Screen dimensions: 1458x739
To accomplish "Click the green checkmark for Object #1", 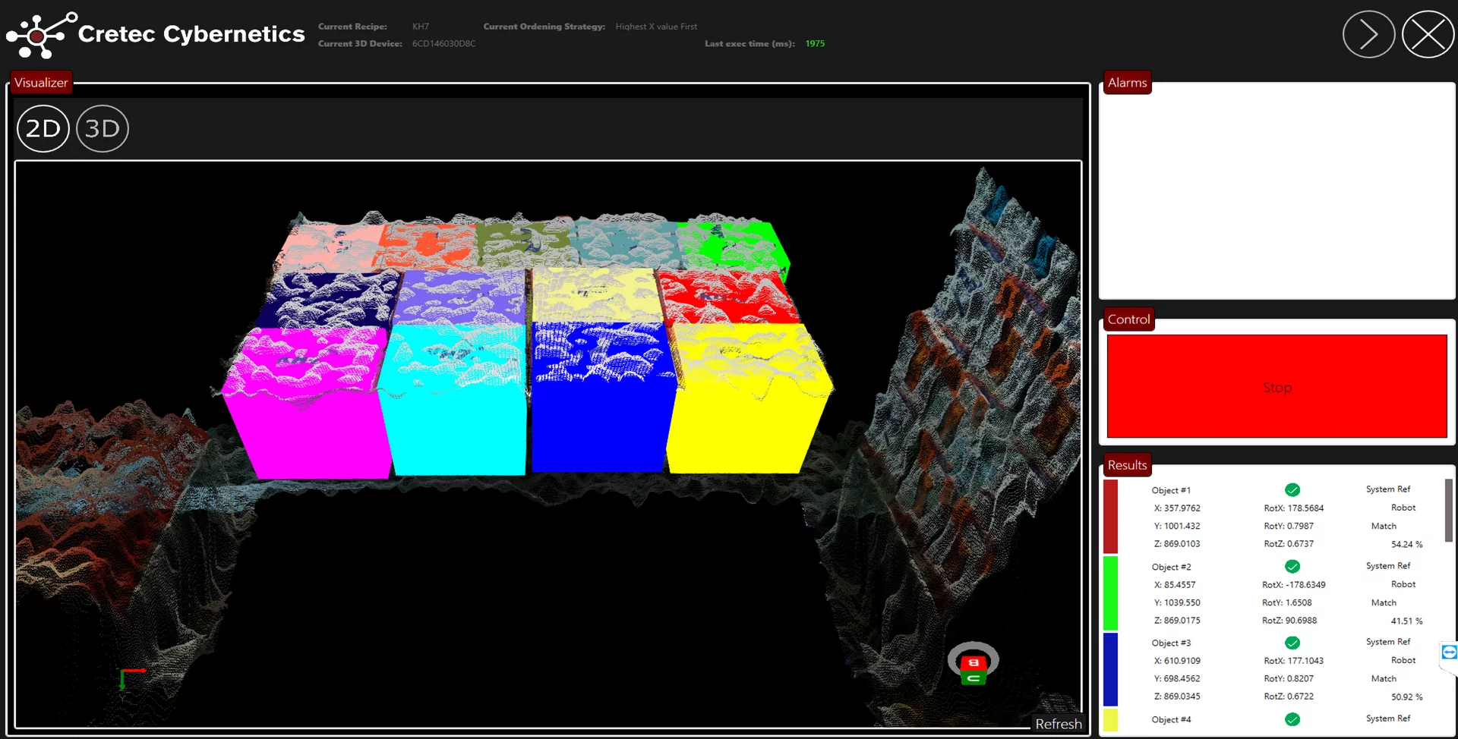I will point(1292,490).
